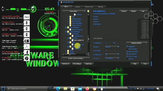This screenshot has height=91, width=163.
Task: Open the Position dropdown
Action: 112,47
